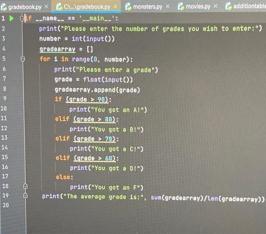The width and height of the screenshot is (266, 234).
Task: Click the "You got a B!" print statement
Action: (x=106, y=129)
